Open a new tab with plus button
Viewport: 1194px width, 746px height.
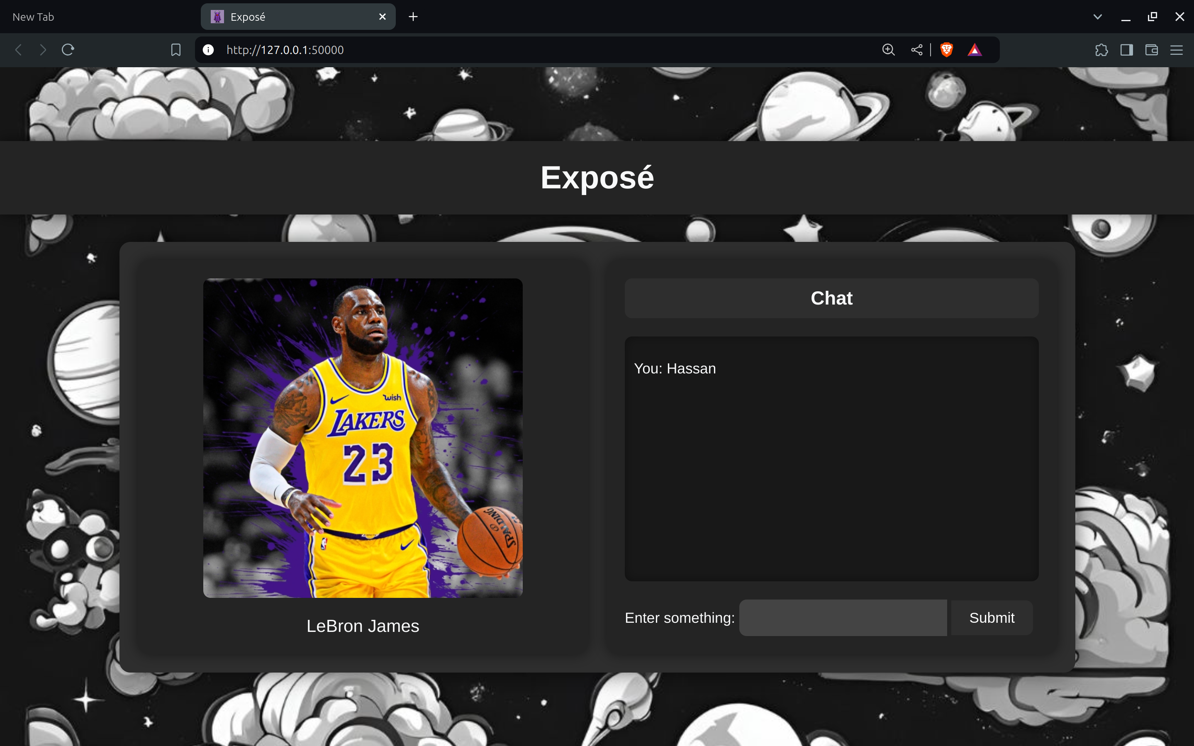tap(413, 17)
